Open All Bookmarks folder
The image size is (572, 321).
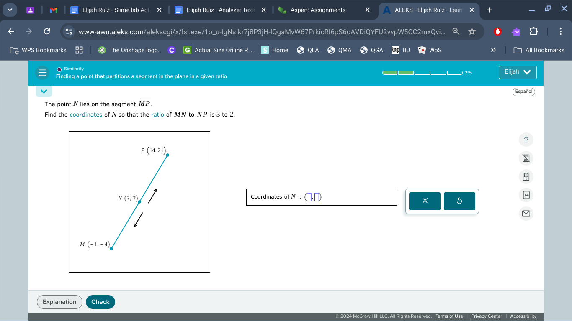tap(539, 50)
